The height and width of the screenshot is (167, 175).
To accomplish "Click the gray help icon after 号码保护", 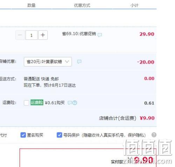I will [x=154, y=135].
